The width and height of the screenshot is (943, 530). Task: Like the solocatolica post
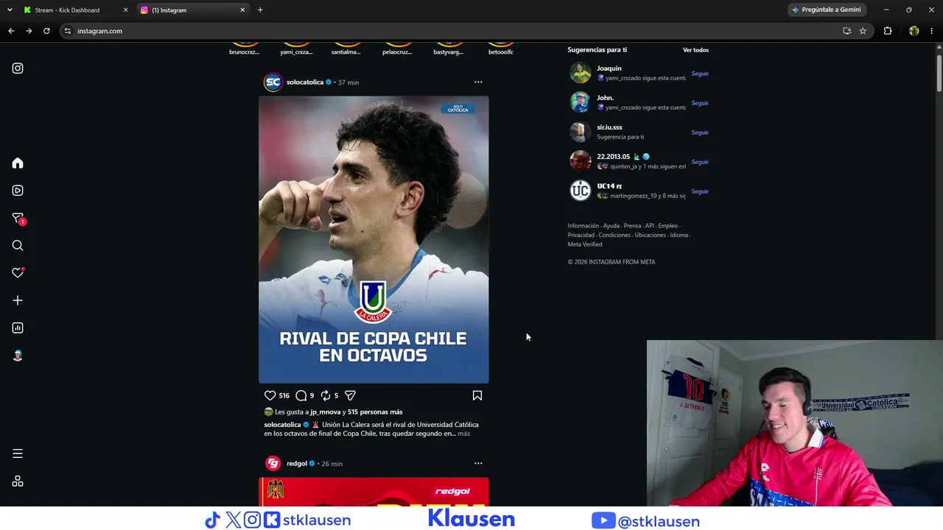pyautogui.click(x=270, y=395)
